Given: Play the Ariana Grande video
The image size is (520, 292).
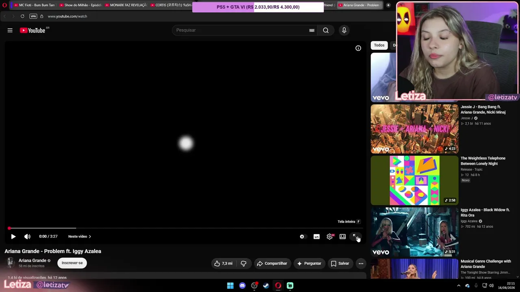Looking at the screenshot, I should (x=13, y=236).
